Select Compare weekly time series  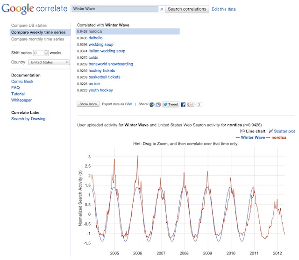pyautogui.click(x=40, y=32)
